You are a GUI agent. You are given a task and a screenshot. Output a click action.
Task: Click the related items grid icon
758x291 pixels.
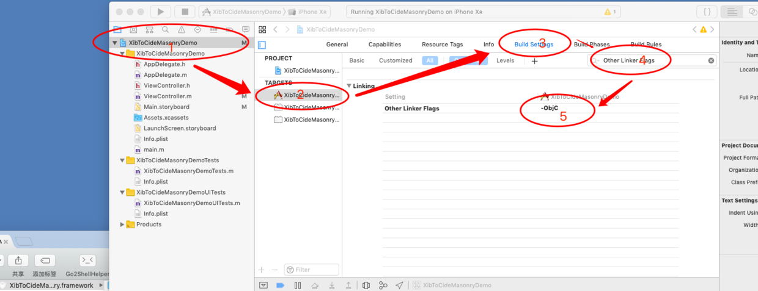coord(262,29)
